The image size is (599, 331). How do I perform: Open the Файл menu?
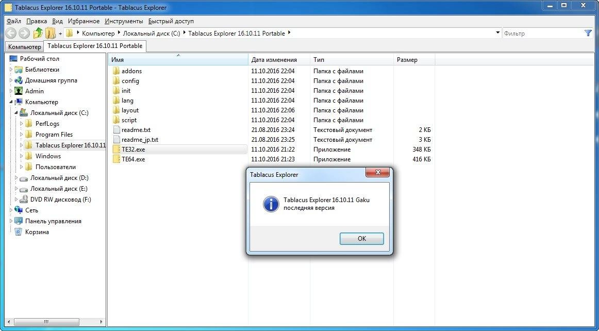14,21
